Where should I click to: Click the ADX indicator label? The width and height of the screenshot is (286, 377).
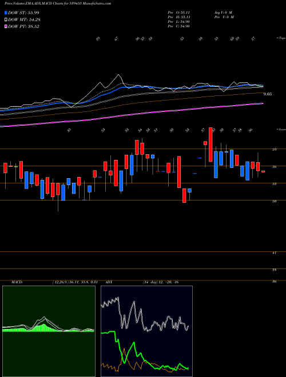point(109,282)
